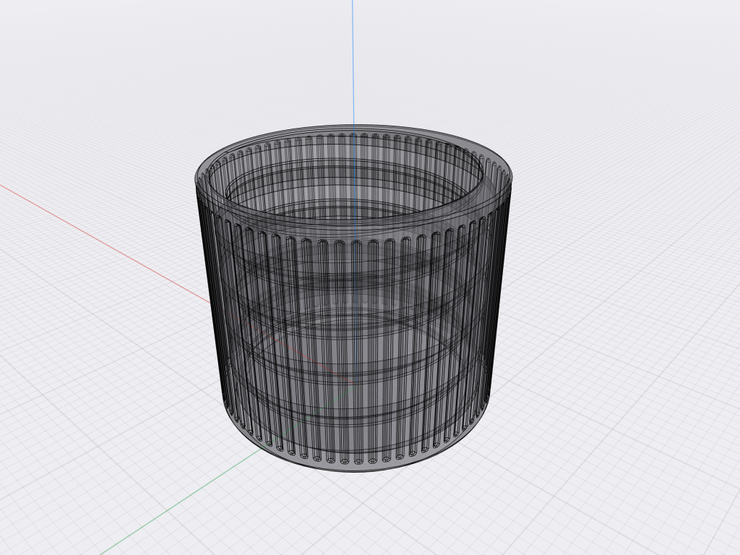
Task: Click empty grid space to deselect everything
Action: [614, 425]
